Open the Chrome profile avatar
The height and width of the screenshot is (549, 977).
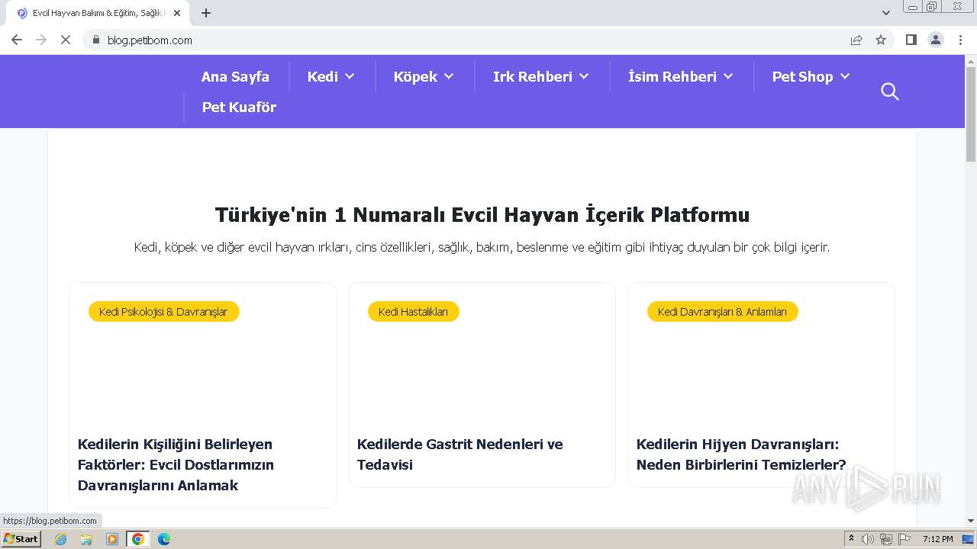click(936, 40)
